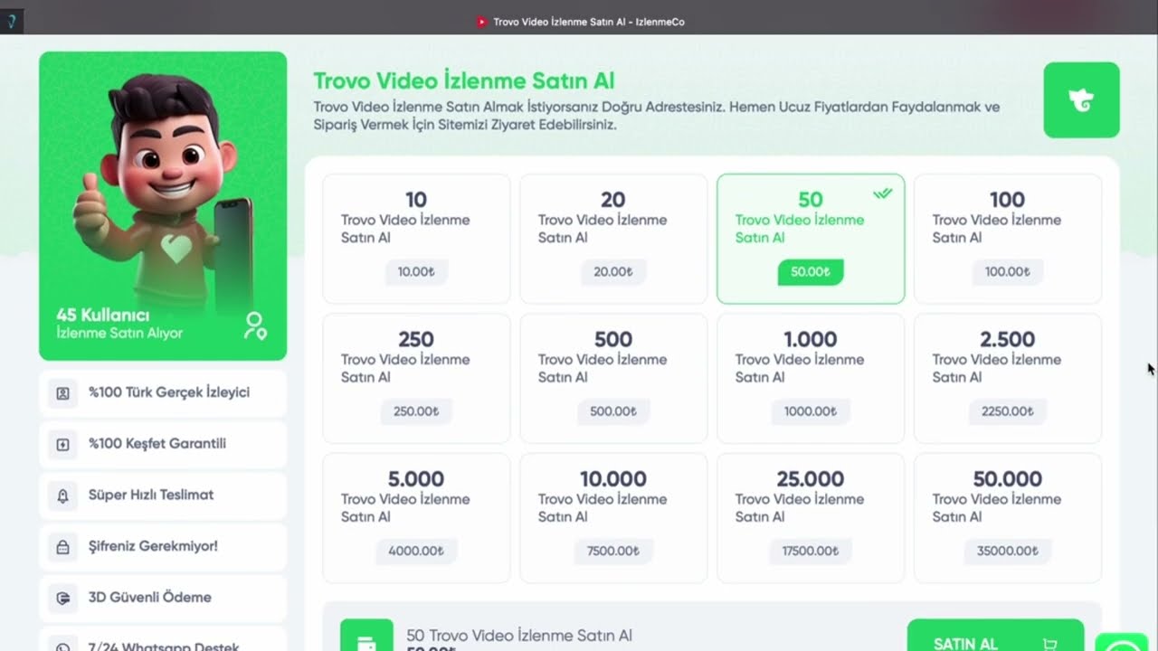The image size is (1158, 651).
Task: Click the 3D Güvenli Ödeme label
Action: tap(150, 597)
